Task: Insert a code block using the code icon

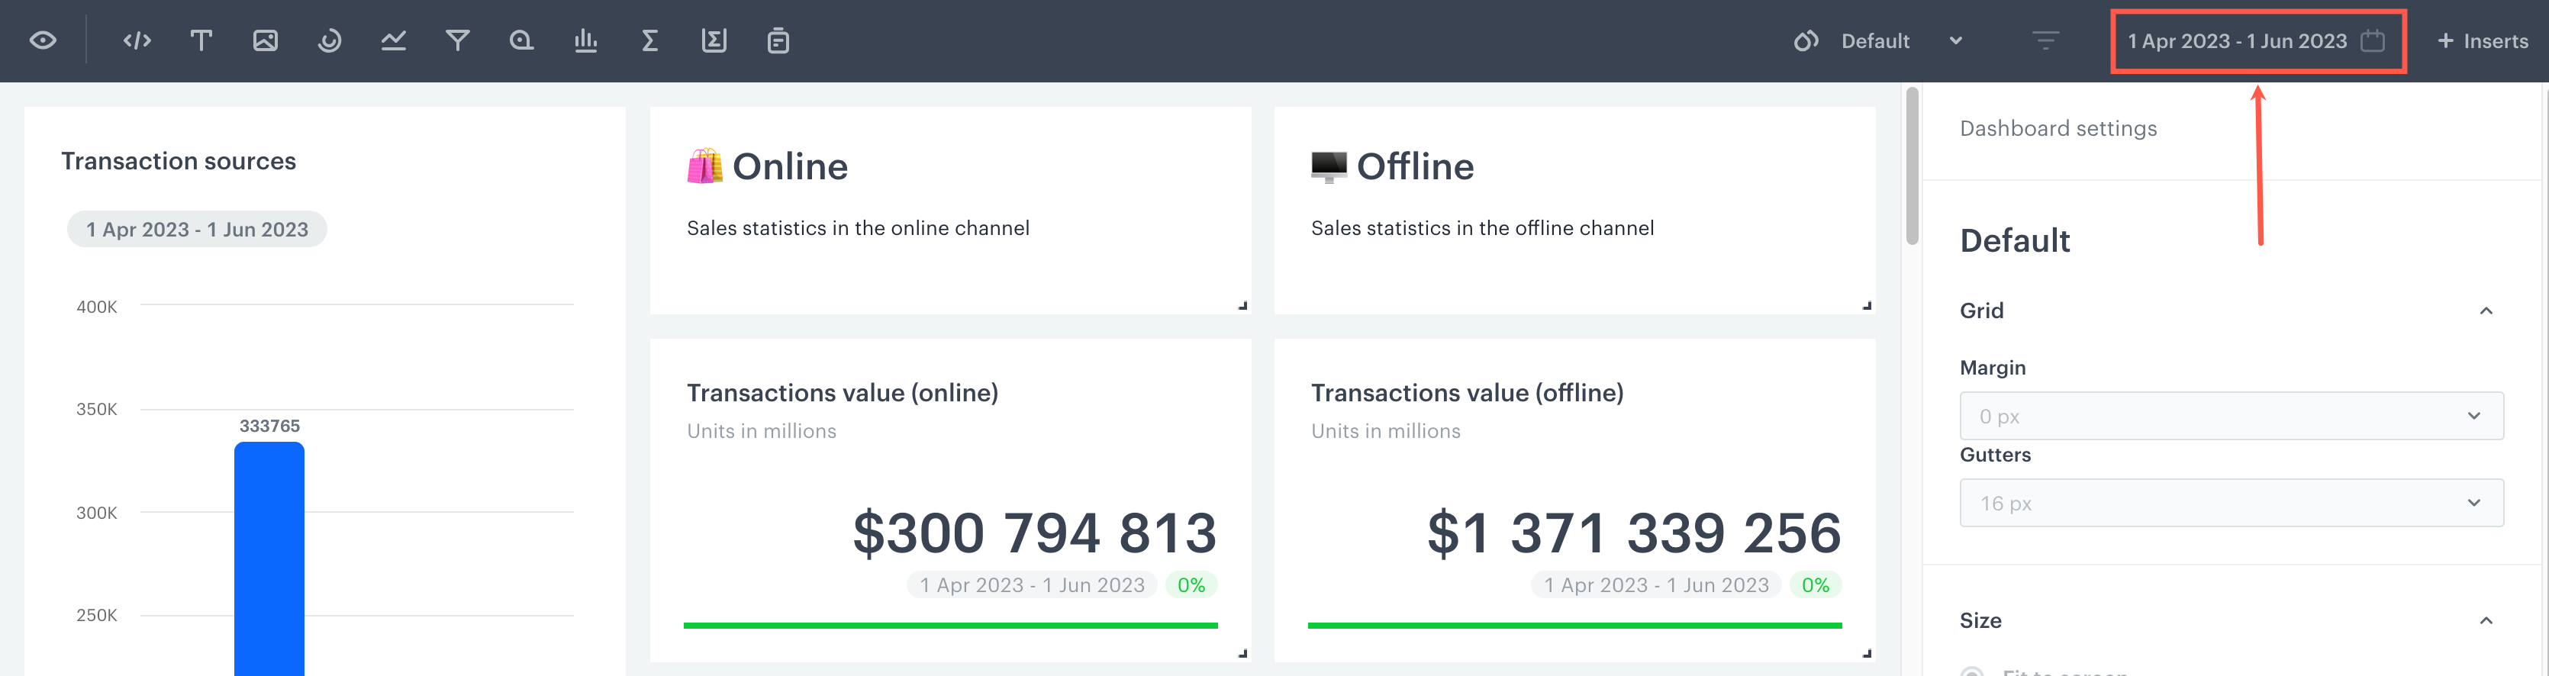Action: 137,40
